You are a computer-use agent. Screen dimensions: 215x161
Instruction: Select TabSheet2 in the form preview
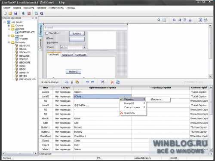click(67, 55)
